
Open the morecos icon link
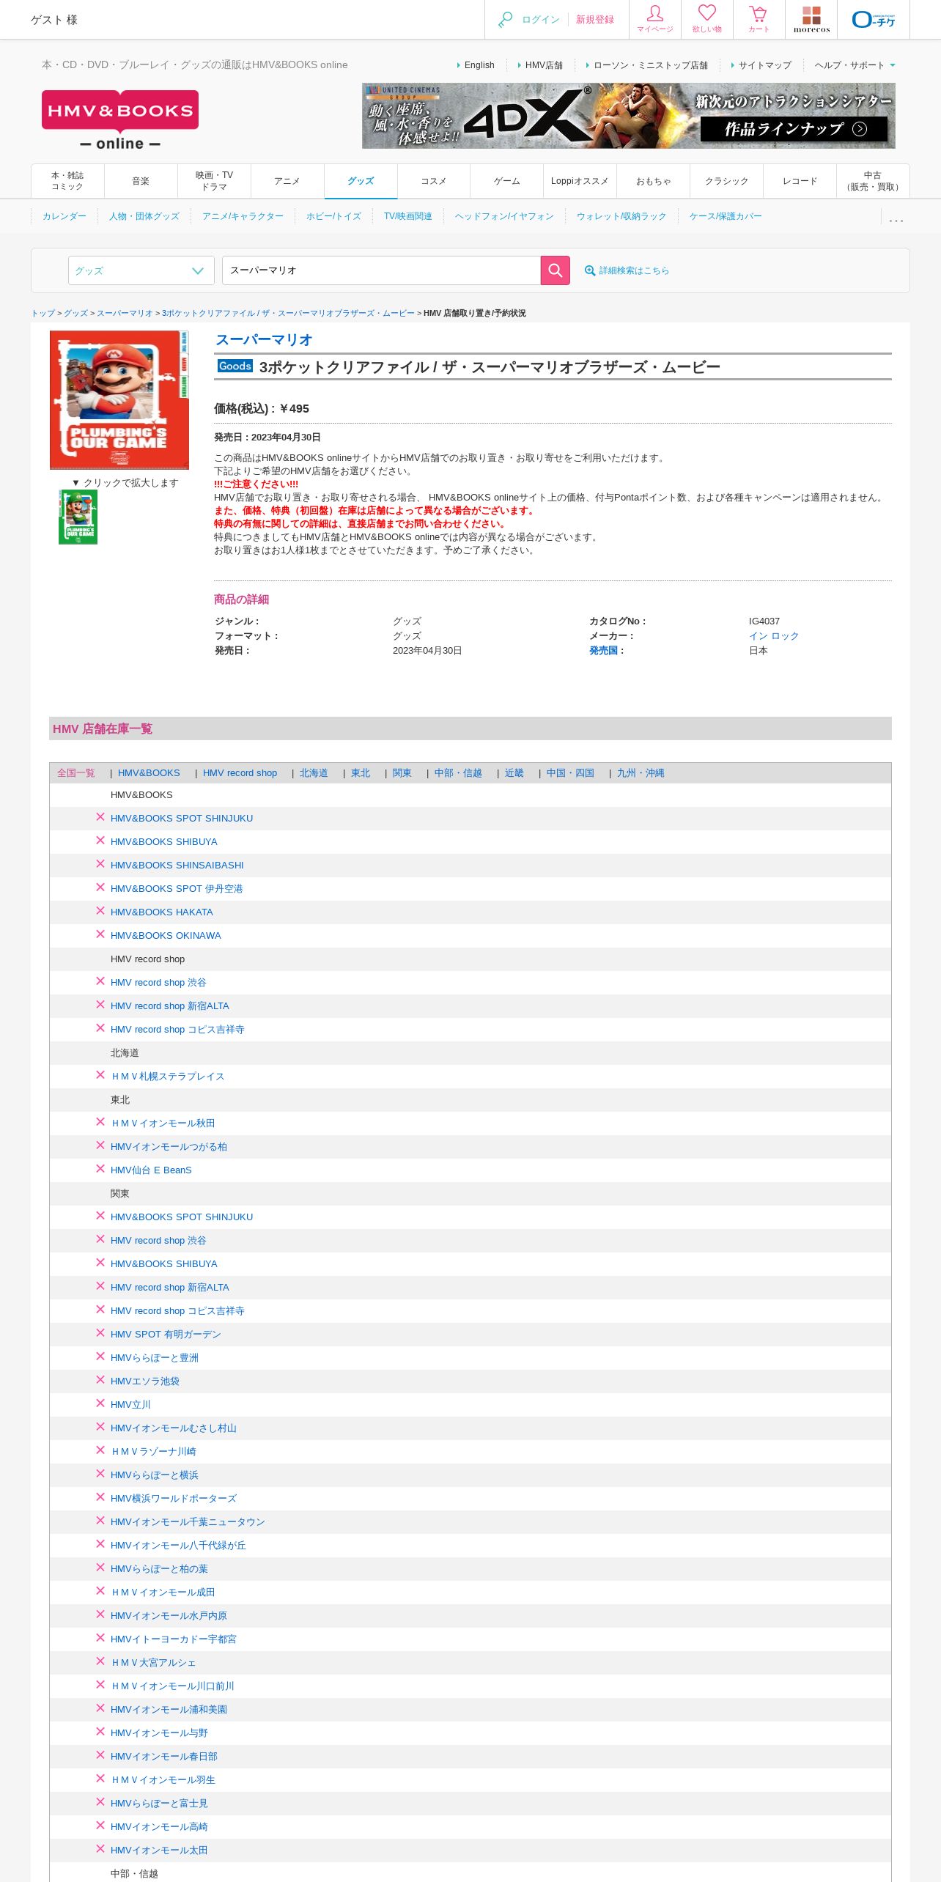tap(811, 20)
